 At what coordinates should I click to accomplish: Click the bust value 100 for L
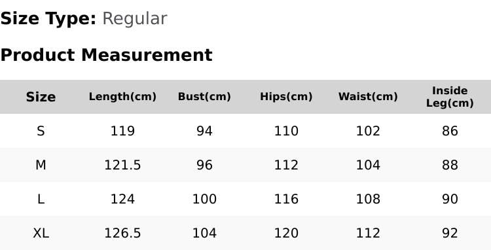[x=204, y=200]
